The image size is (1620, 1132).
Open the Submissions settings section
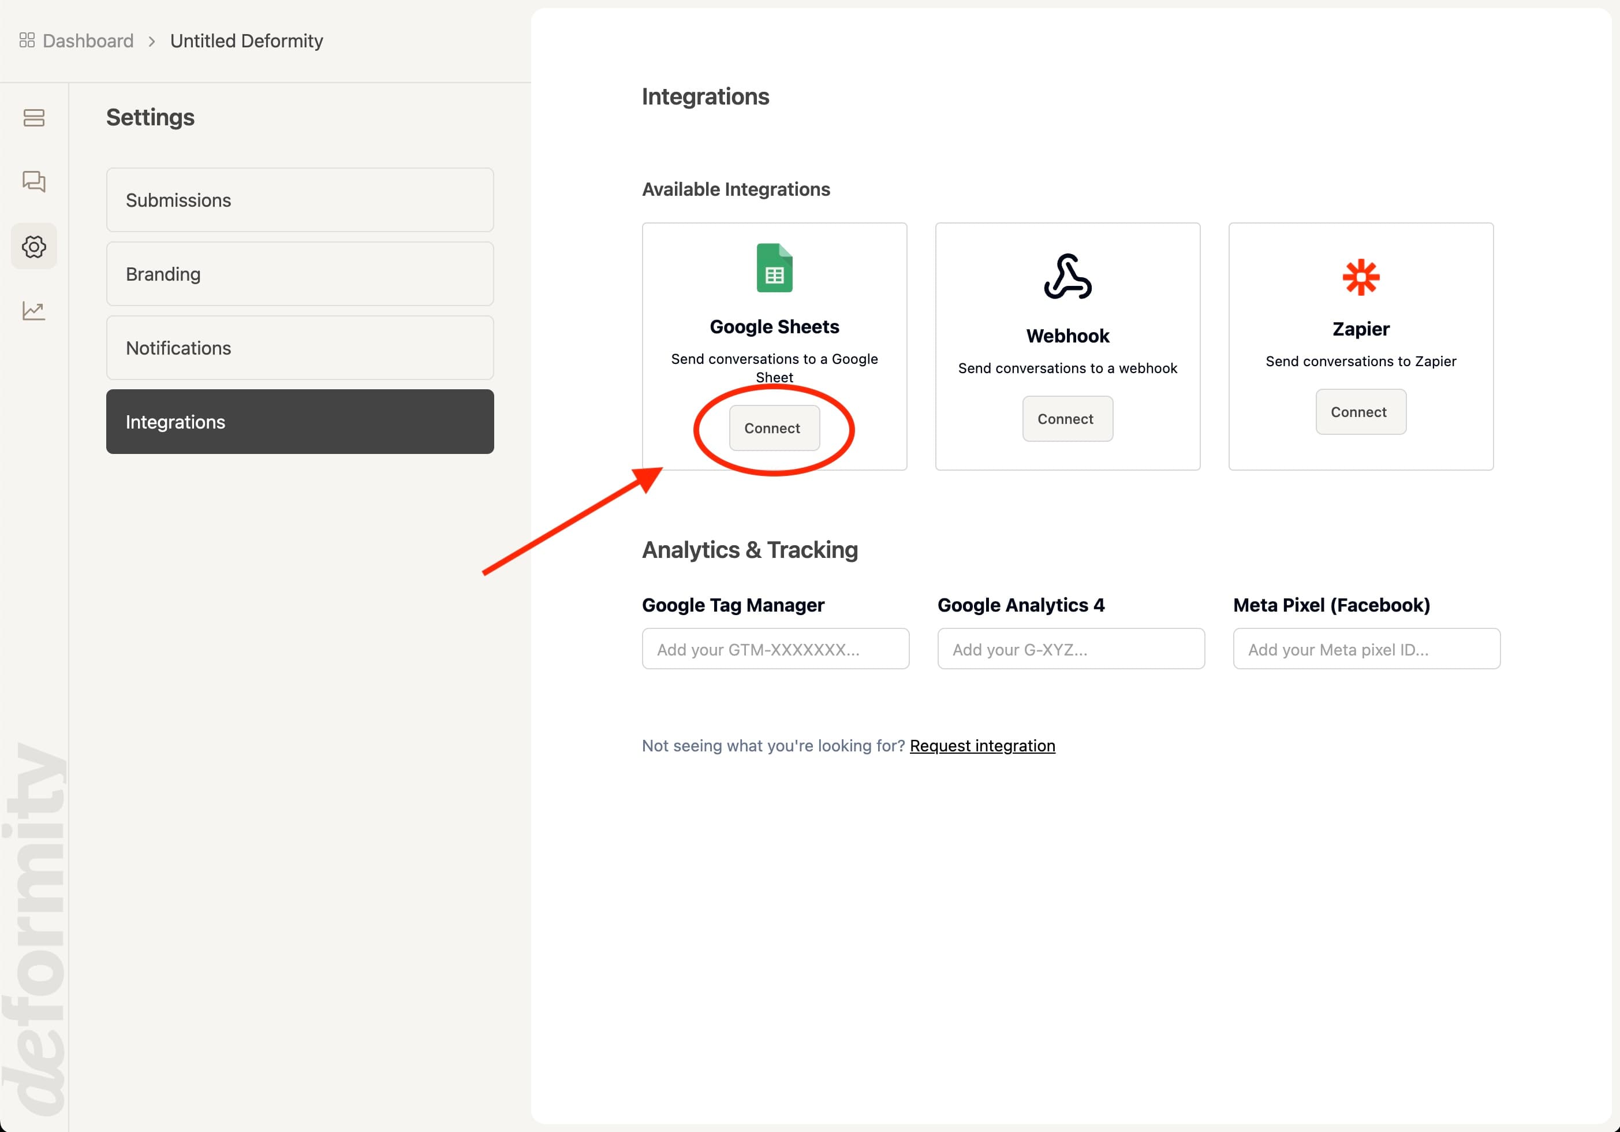(299, 200)
